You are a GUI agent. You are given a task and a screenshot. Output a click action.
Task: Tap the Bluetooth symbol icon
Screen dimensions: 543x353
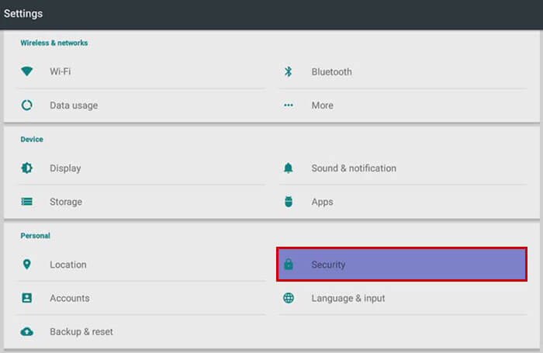click(288, 71)
